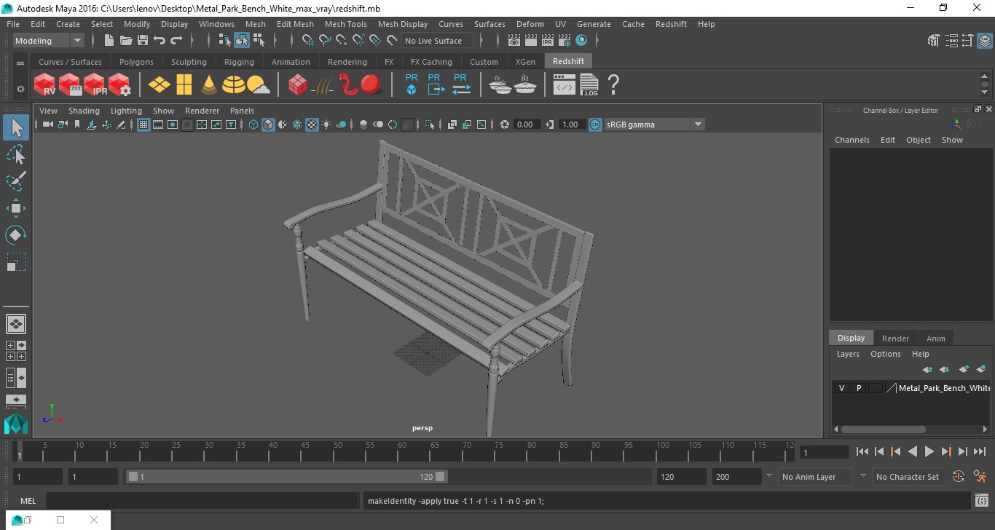Click the current frame number field
This screenshot has height=530, width=995.
[825, 452]
